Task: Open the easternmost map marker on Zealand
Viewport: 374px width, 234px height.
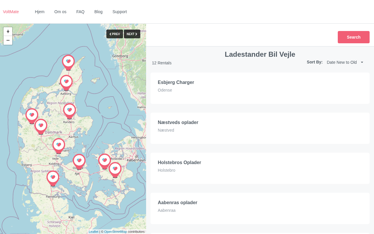Action: (115, 170)
